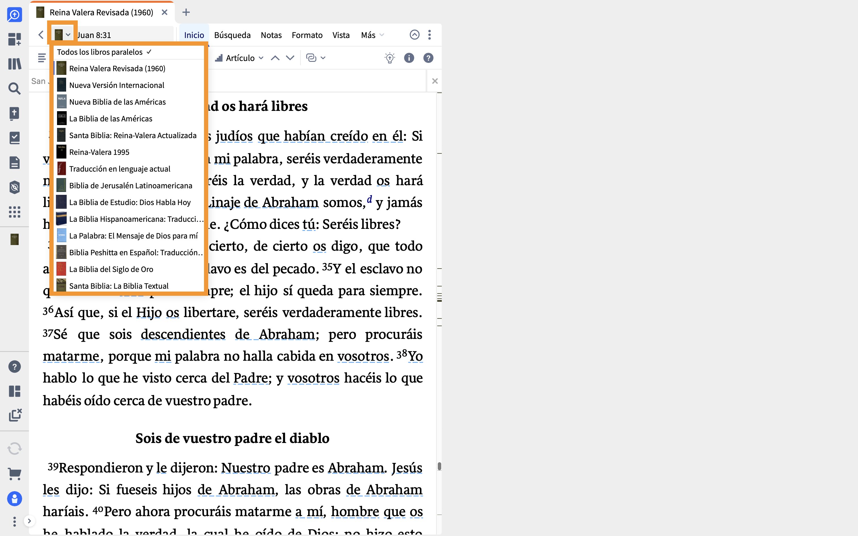Open the user account avatar icon
858x536 pixels.
(x=14, y=499)
